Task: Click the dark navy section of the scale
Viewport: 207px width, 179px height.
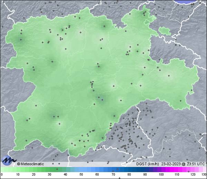Action: 140,169
